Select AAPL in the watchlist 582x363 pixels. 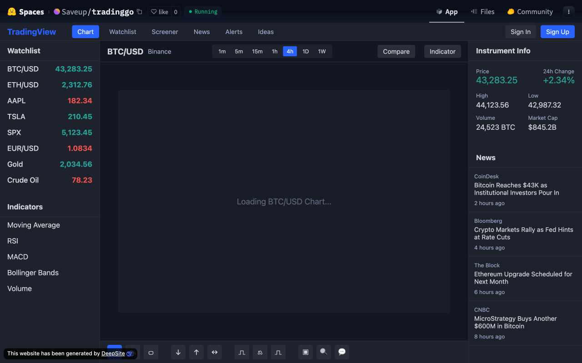click(50, 101)
